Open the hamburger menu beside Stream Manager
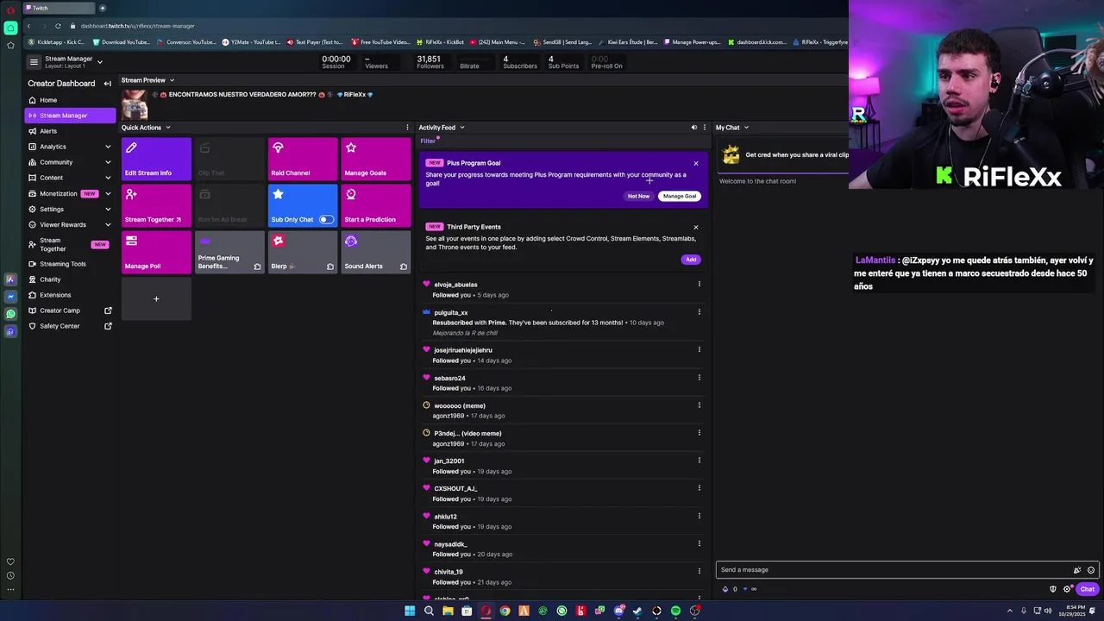The height and width of the screenshot is (621, 1104). pyautogui.click(x=34, y=62)
